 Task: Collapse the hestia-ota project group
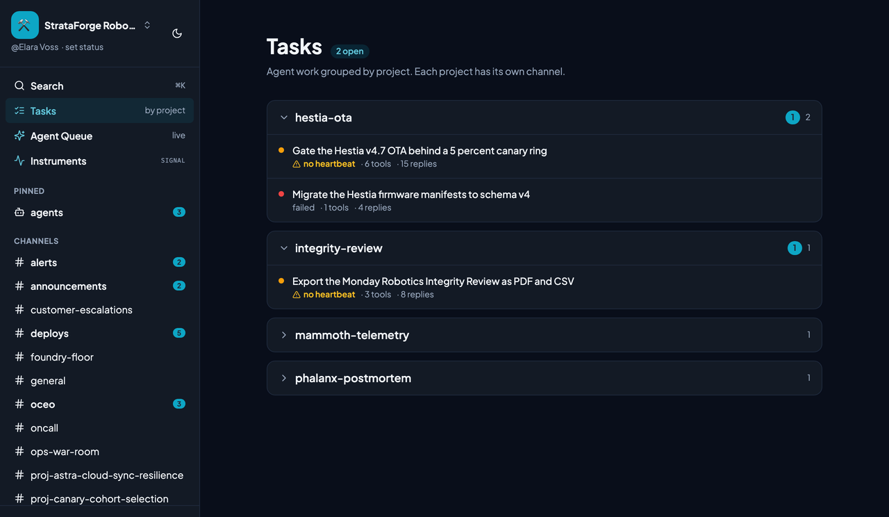[x=283, y=117]
